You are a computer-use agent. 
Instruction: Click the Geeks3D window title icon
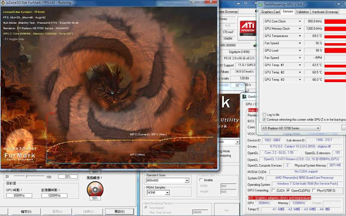[244, 96]
